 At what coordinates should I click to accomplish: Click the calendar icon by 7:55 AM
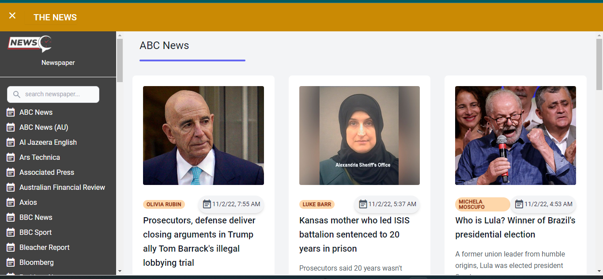pyautogui.click(x=207, y=204)
